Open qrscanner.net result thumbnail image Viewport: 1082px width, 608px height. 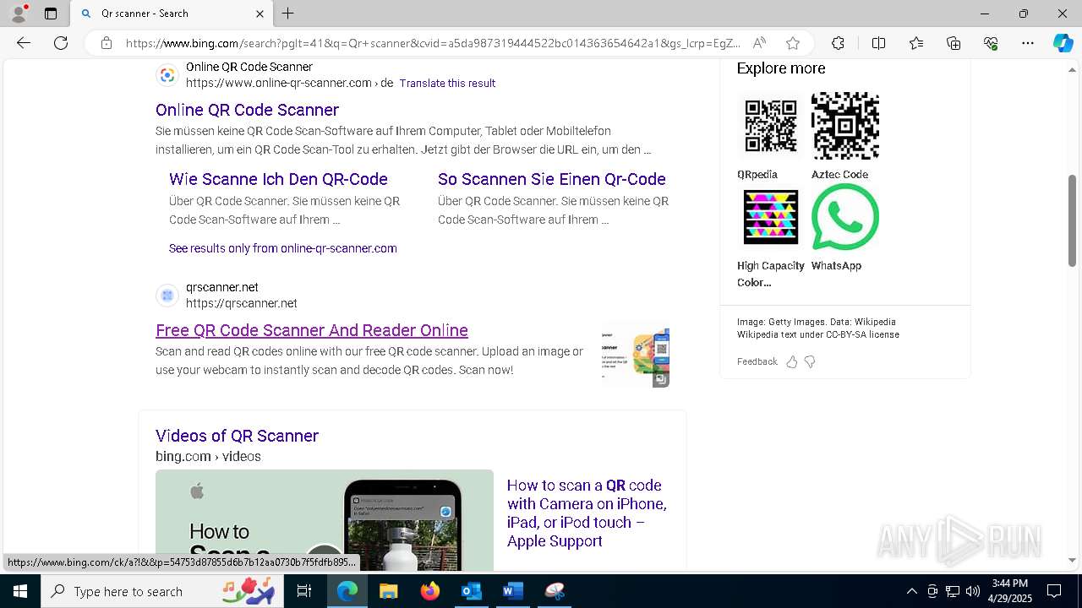(x=635, y=355)
